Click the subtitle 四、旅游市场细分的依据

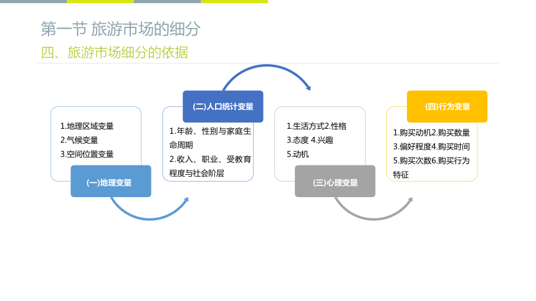tap(115, 53)
